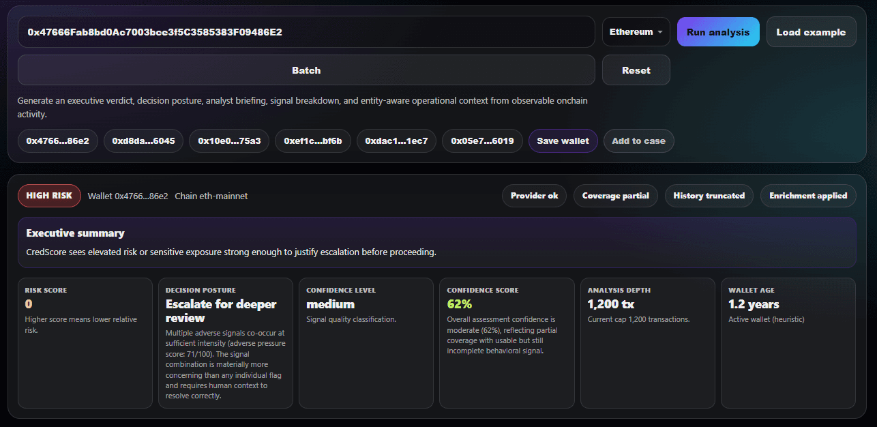Click the CredScore executive summary sentence

click(x=231, y=252)
